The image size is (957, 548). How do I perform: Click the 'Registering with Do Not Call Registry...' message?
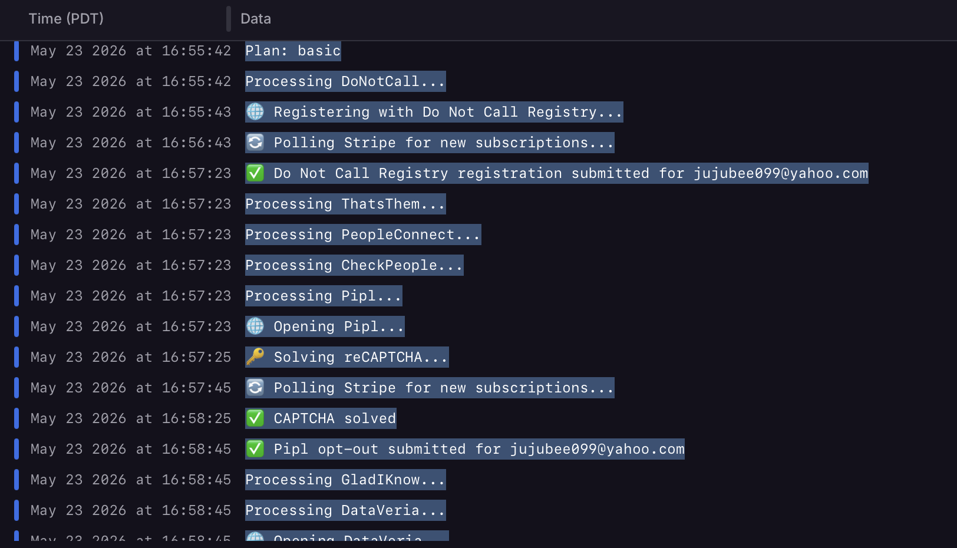(448, 112)
